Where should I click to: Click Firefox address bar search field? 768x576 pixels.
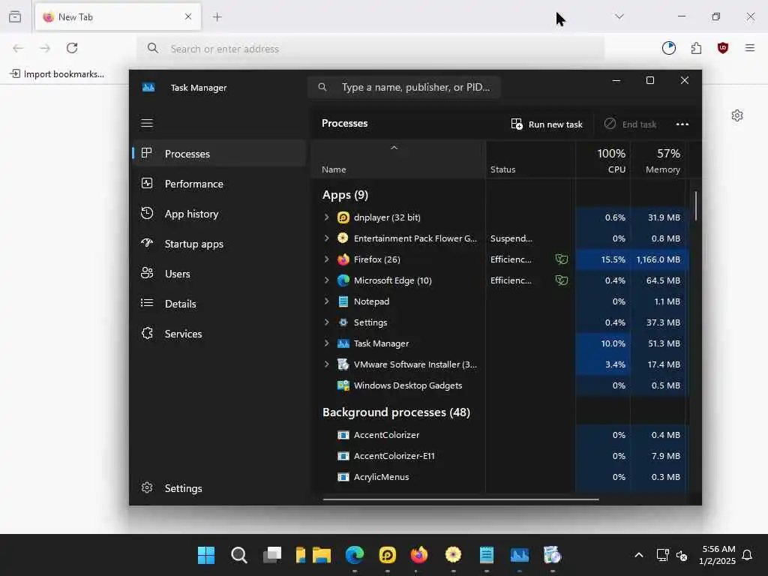370,49
